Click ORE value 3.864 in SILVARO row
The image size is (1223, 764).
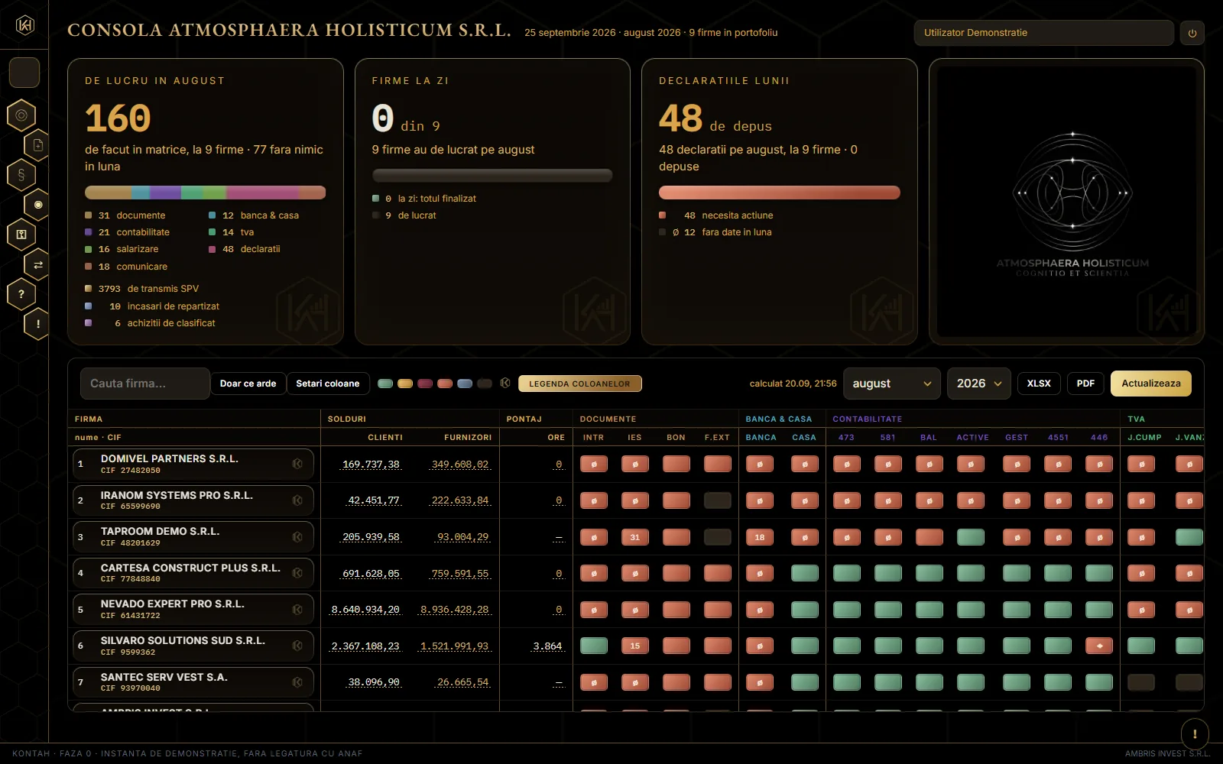pyautogui.click(x=547, y=646)
